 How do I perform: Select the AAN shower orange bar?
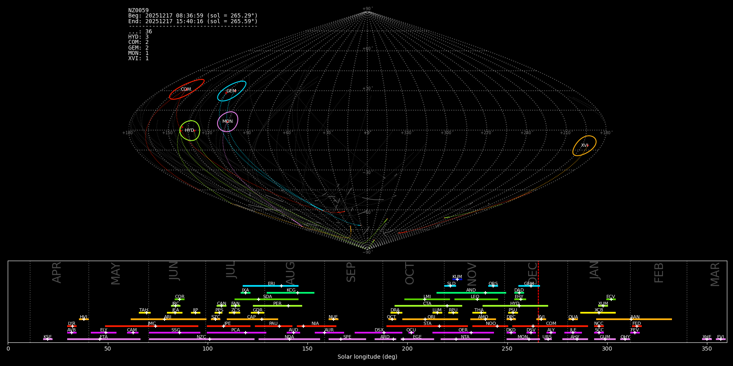click(x=634, y=319)
